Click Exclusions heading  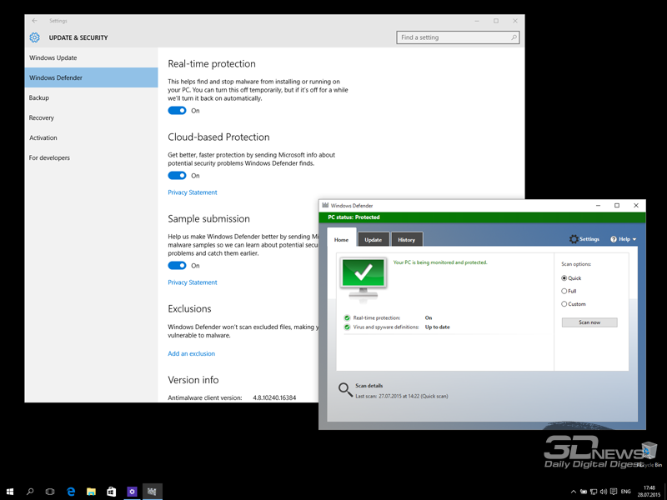click(x=189, y=308)
